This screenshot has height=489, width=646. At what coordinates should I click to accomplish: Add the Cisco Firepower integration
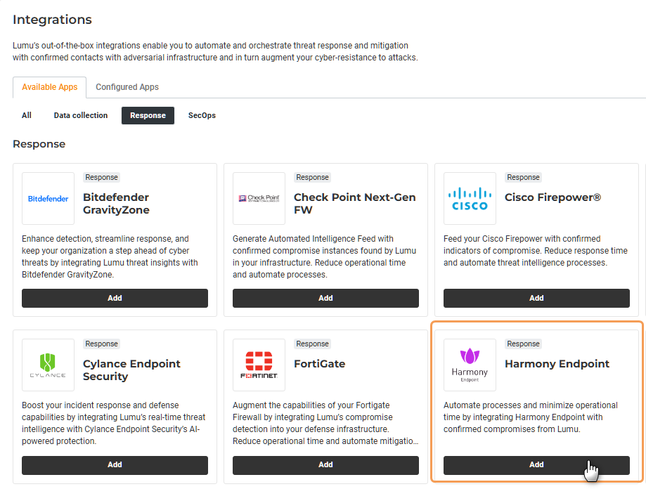pos(536,298)
